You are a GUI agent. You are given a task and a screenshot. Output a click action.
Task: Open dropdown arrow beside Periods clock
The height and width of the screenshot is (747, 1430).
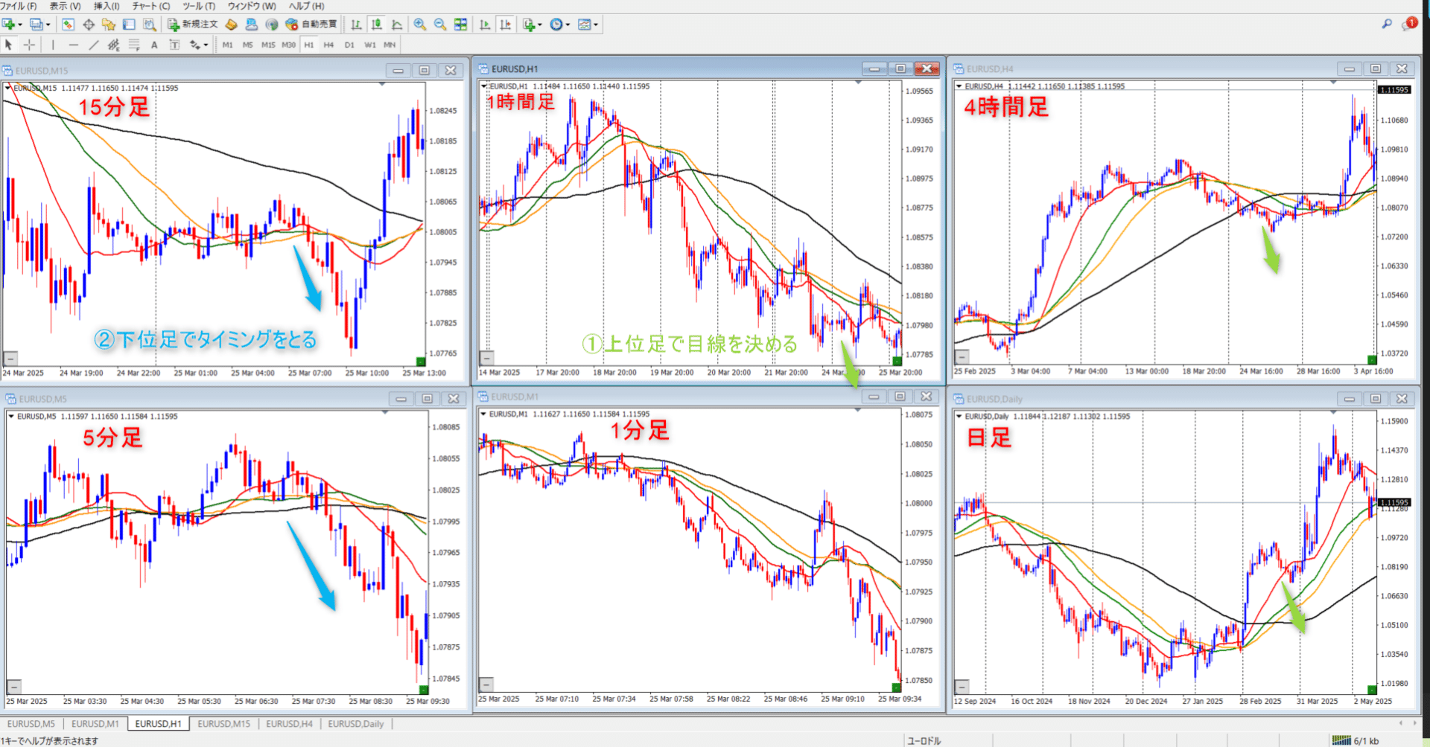point(568,25)
